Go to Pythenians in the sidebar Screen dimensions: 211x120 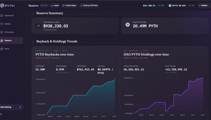pos(9,32)
